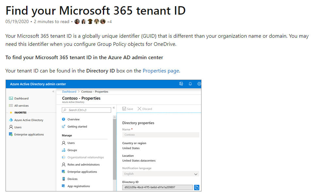This screenshot has width=321, height=196.
Task: Open the notifications bell icon
Action: [x=190, y=84]
